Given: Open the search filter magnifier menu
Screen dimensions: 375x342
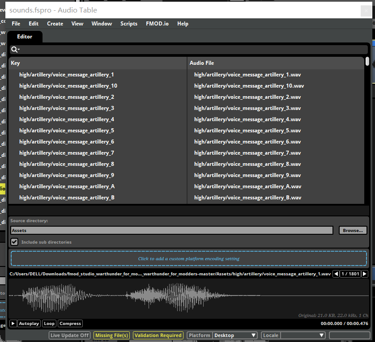Looking at the screenshot, I should coord(14,49).
